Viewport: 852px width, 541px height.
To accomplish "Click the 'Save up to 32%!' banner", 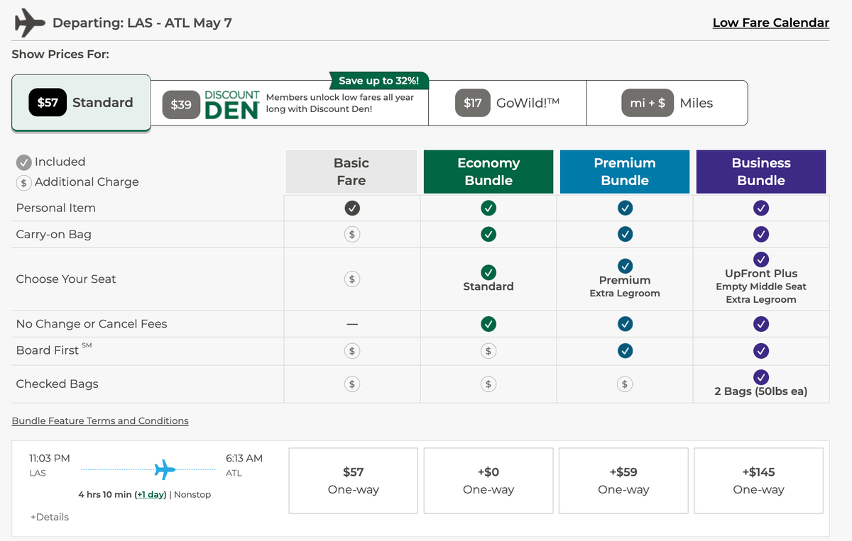I will [379, 81].
